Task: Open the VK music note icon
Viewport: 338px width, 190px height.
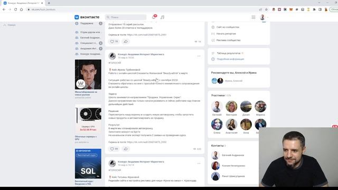Action: click(162, 17)
